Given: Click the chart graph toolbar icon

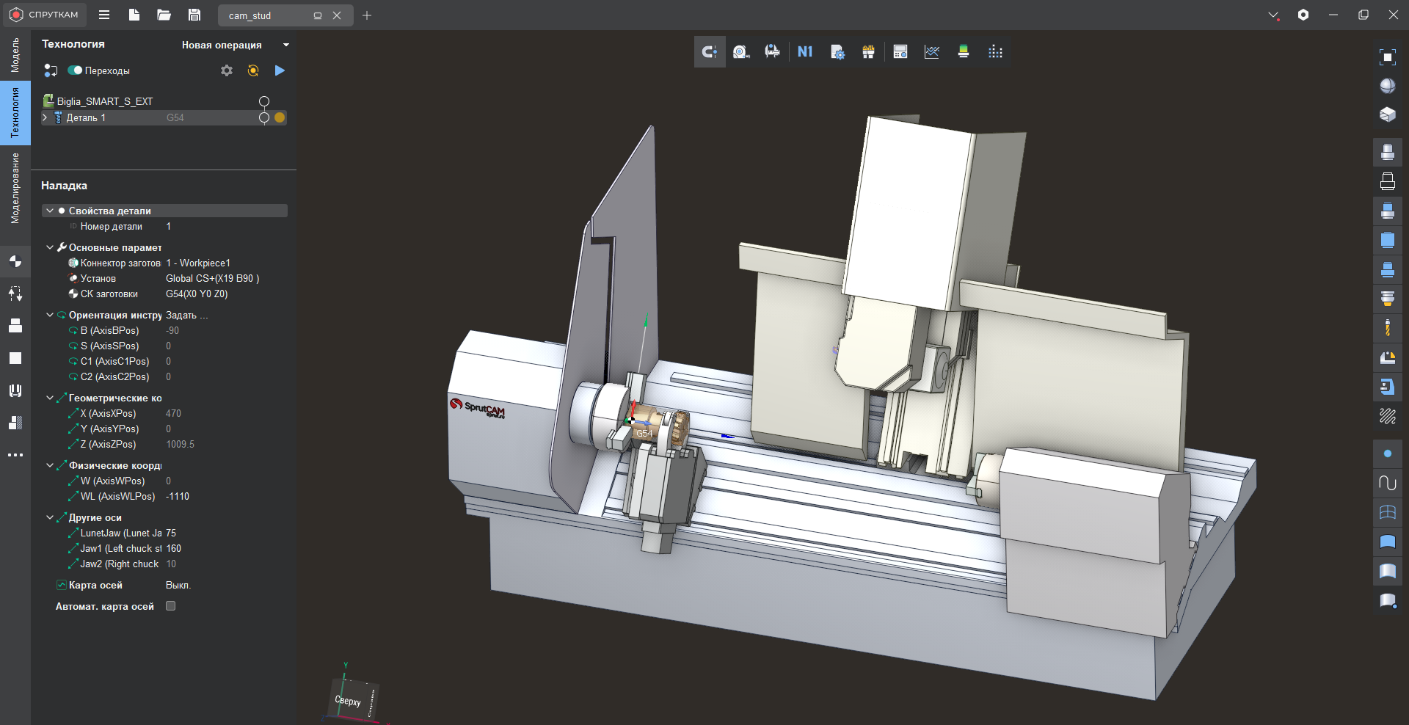Looking at the screenshot, I should click(932, 52).
